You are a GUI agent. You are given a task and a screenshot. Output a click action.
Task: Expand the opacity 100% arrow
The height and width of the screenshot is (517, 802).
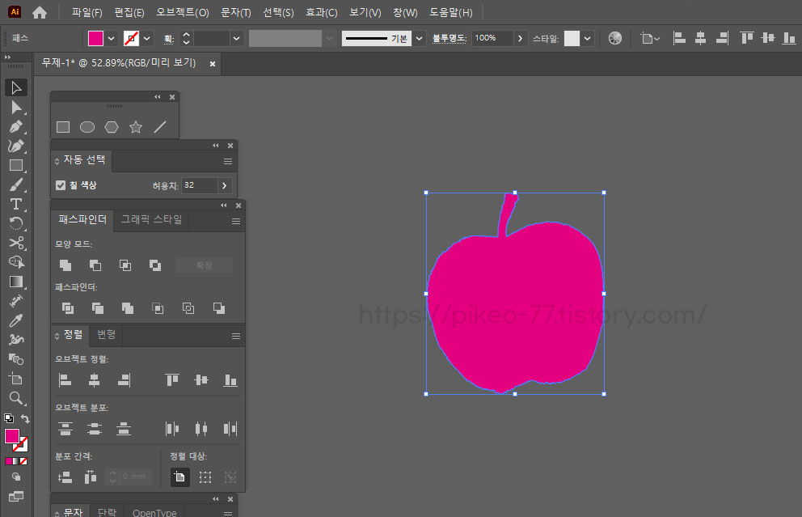[x=520, y=38]
